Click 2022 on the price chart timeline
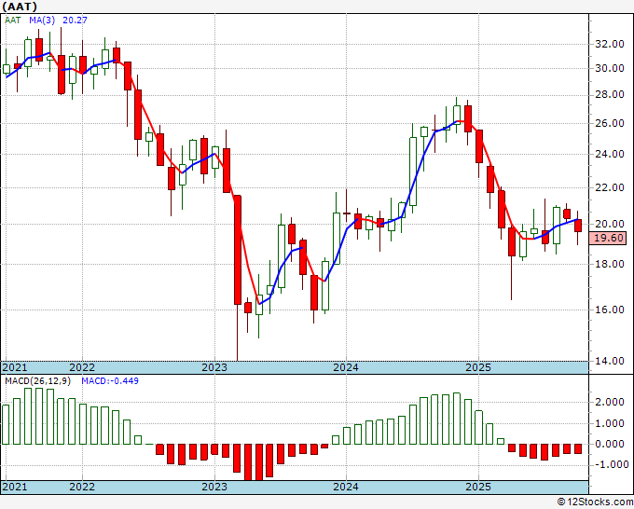634x509 pixels. 82,367
